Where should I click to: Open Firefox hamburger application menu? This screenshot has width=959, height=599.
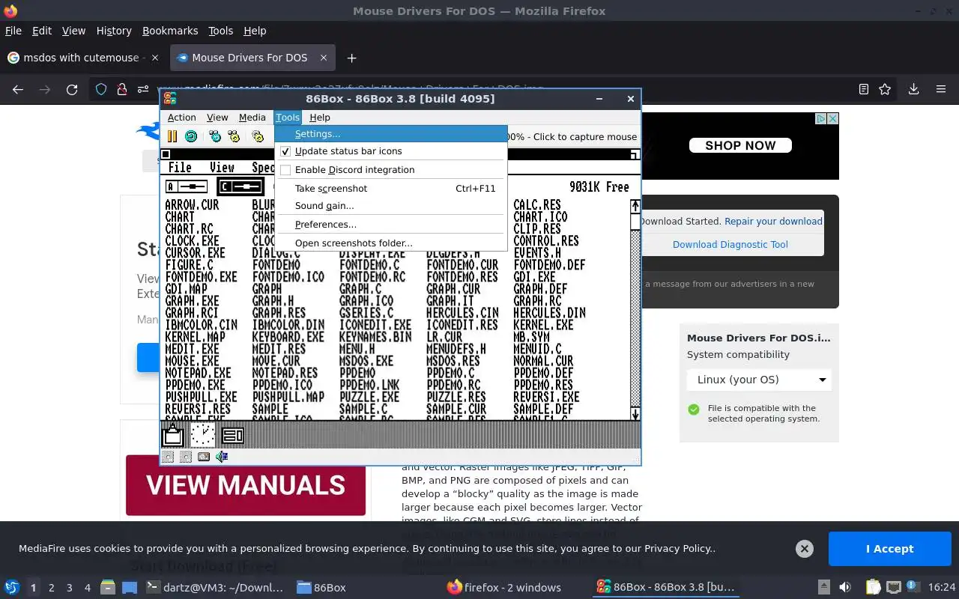pos(941,89)
